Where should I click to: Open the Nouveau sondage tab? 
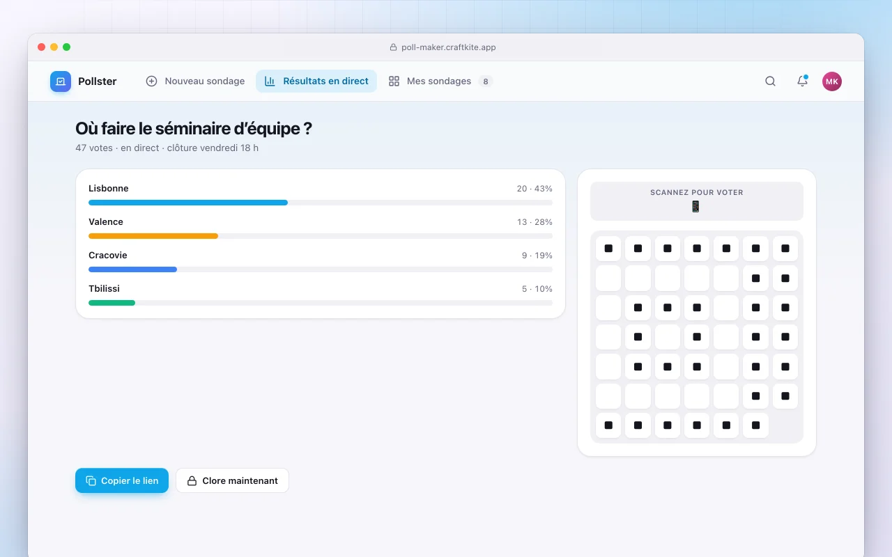coord(195,81)
